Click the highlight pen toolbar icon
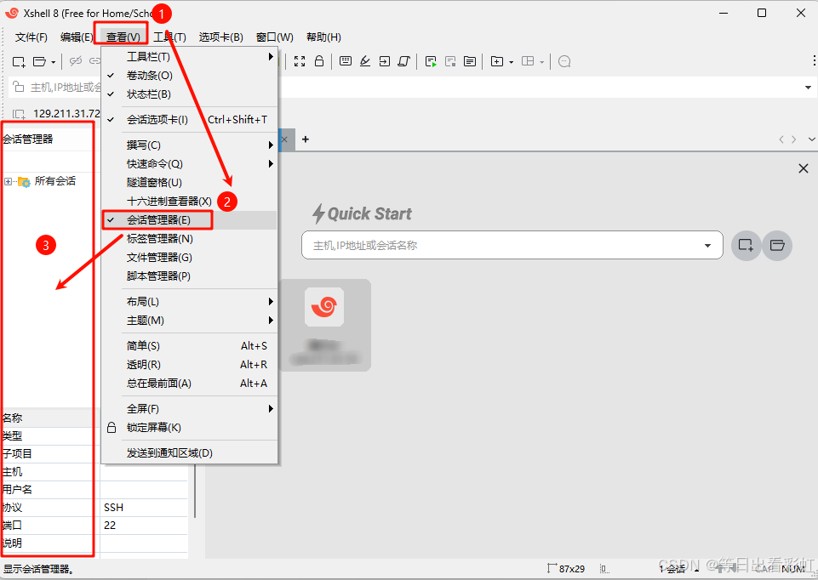The width and height of the screenshot is (818, 580). [x=365, y=61]
